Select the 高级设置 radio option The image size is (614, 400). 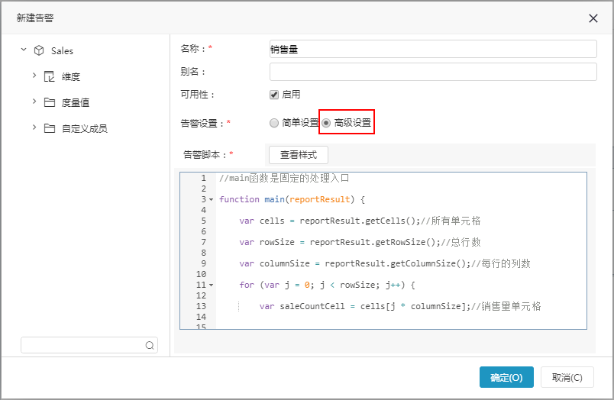[x=326, y=123]
